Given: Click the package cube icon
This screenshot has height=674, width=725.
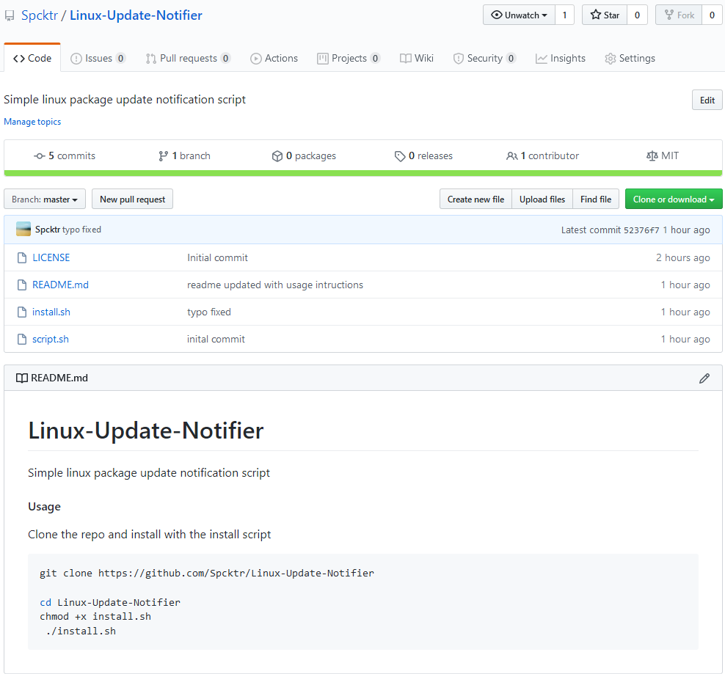Looking at the screenshot, I should click(277, 156).
